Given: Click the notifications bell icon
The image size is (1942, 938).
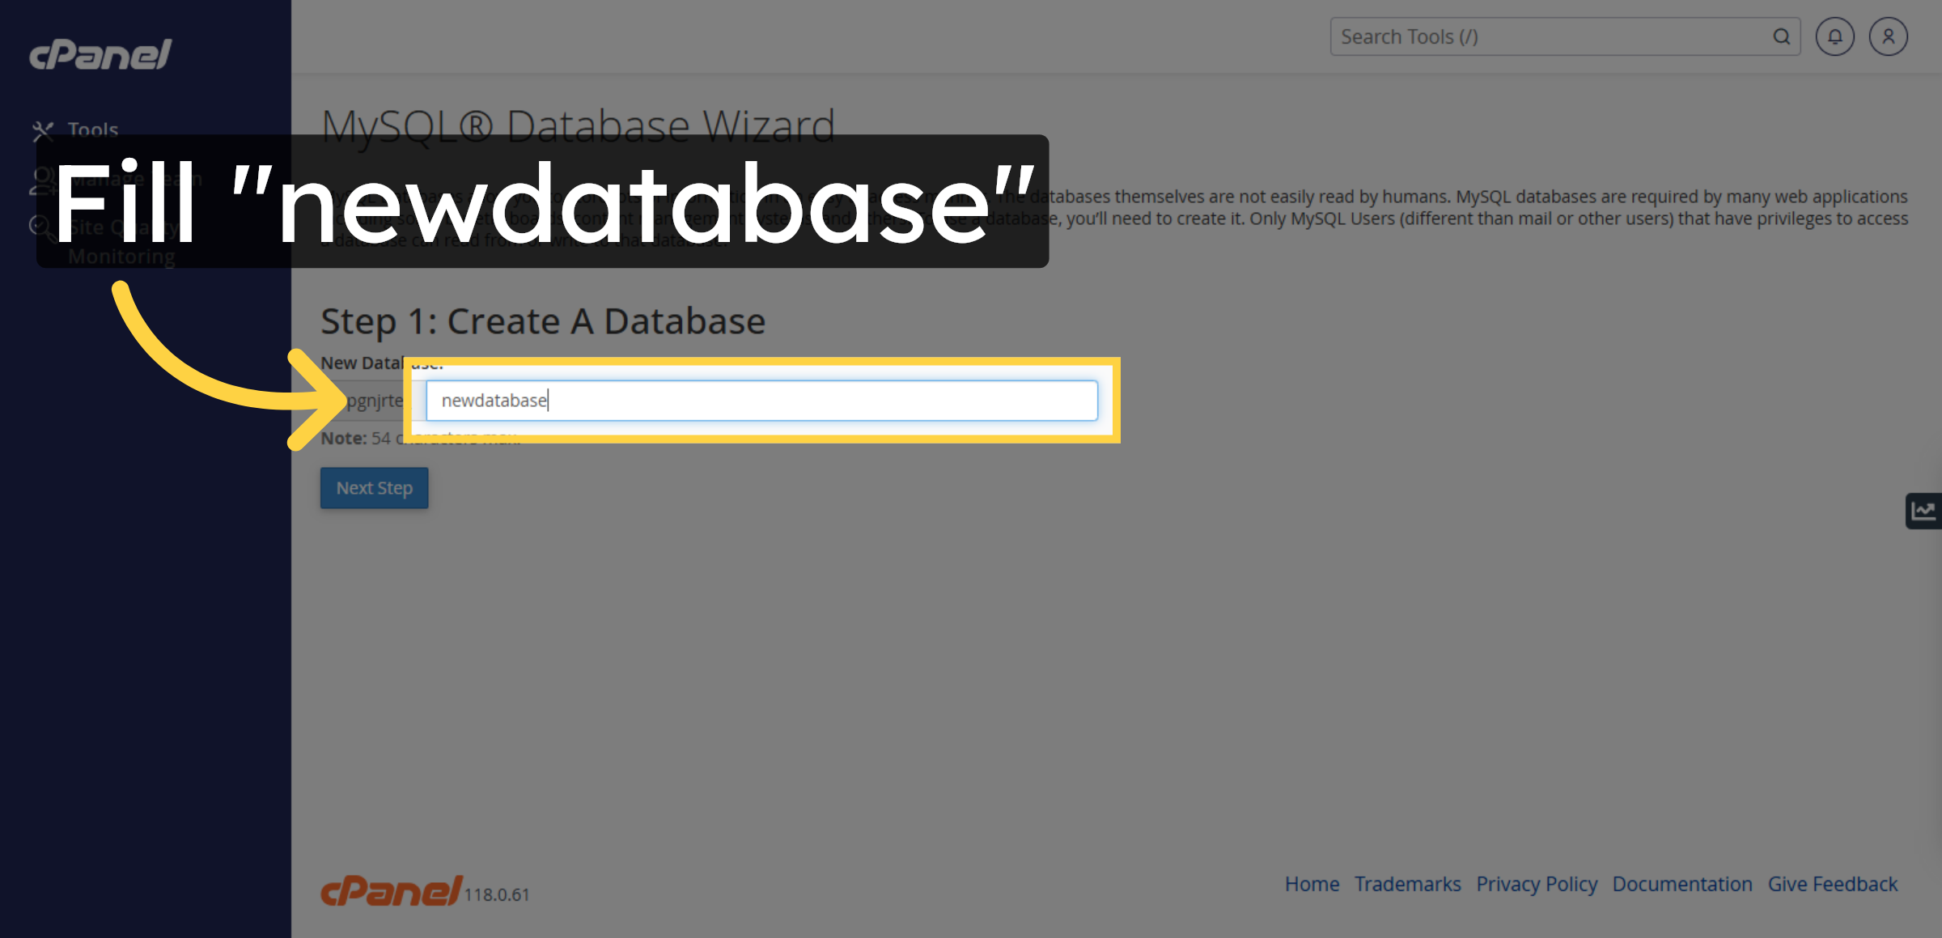Looking at the screenshot, I should (1835, 36).
